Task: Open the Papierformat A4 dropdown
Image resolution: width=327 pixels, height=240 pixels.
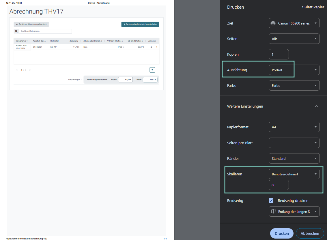Action: 294,127
